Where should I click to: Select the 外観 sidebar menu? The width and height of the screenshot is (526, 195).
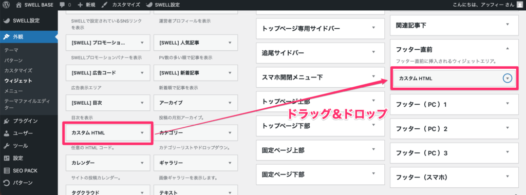29,37
